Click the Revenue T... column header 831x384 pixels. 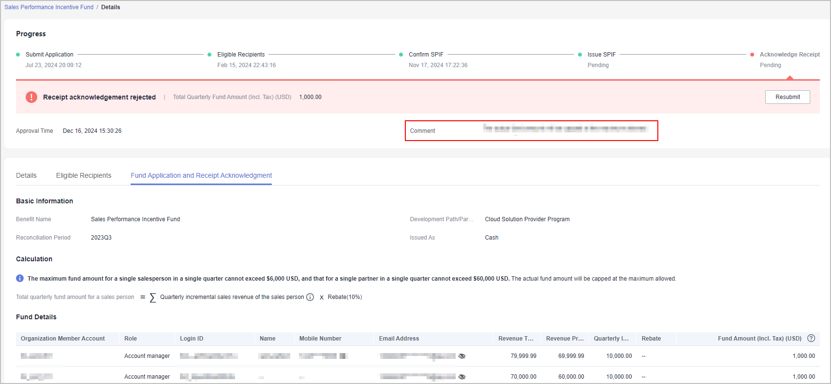(516, 339)
